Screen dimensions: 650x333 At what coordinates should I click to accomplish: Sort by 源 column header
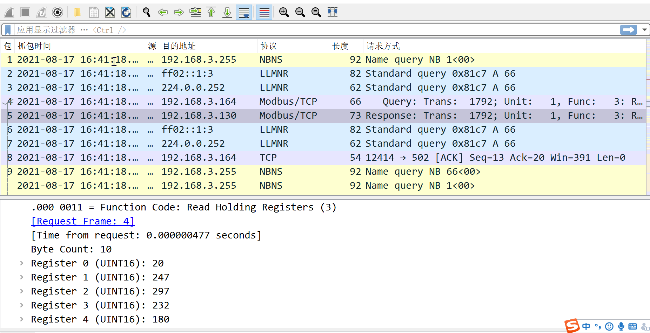pyautogui.click(x=152, y=46)
